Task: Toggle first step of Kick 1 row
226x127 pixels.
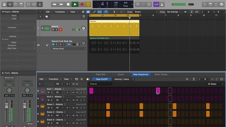Action: pyautogui.click(x=91, y=91)
